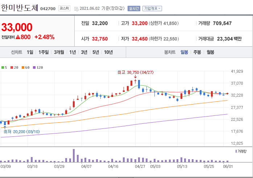Click the 12,825 price axis label
The height and width of the screenshot is (178, 253).
pos(237,143)
